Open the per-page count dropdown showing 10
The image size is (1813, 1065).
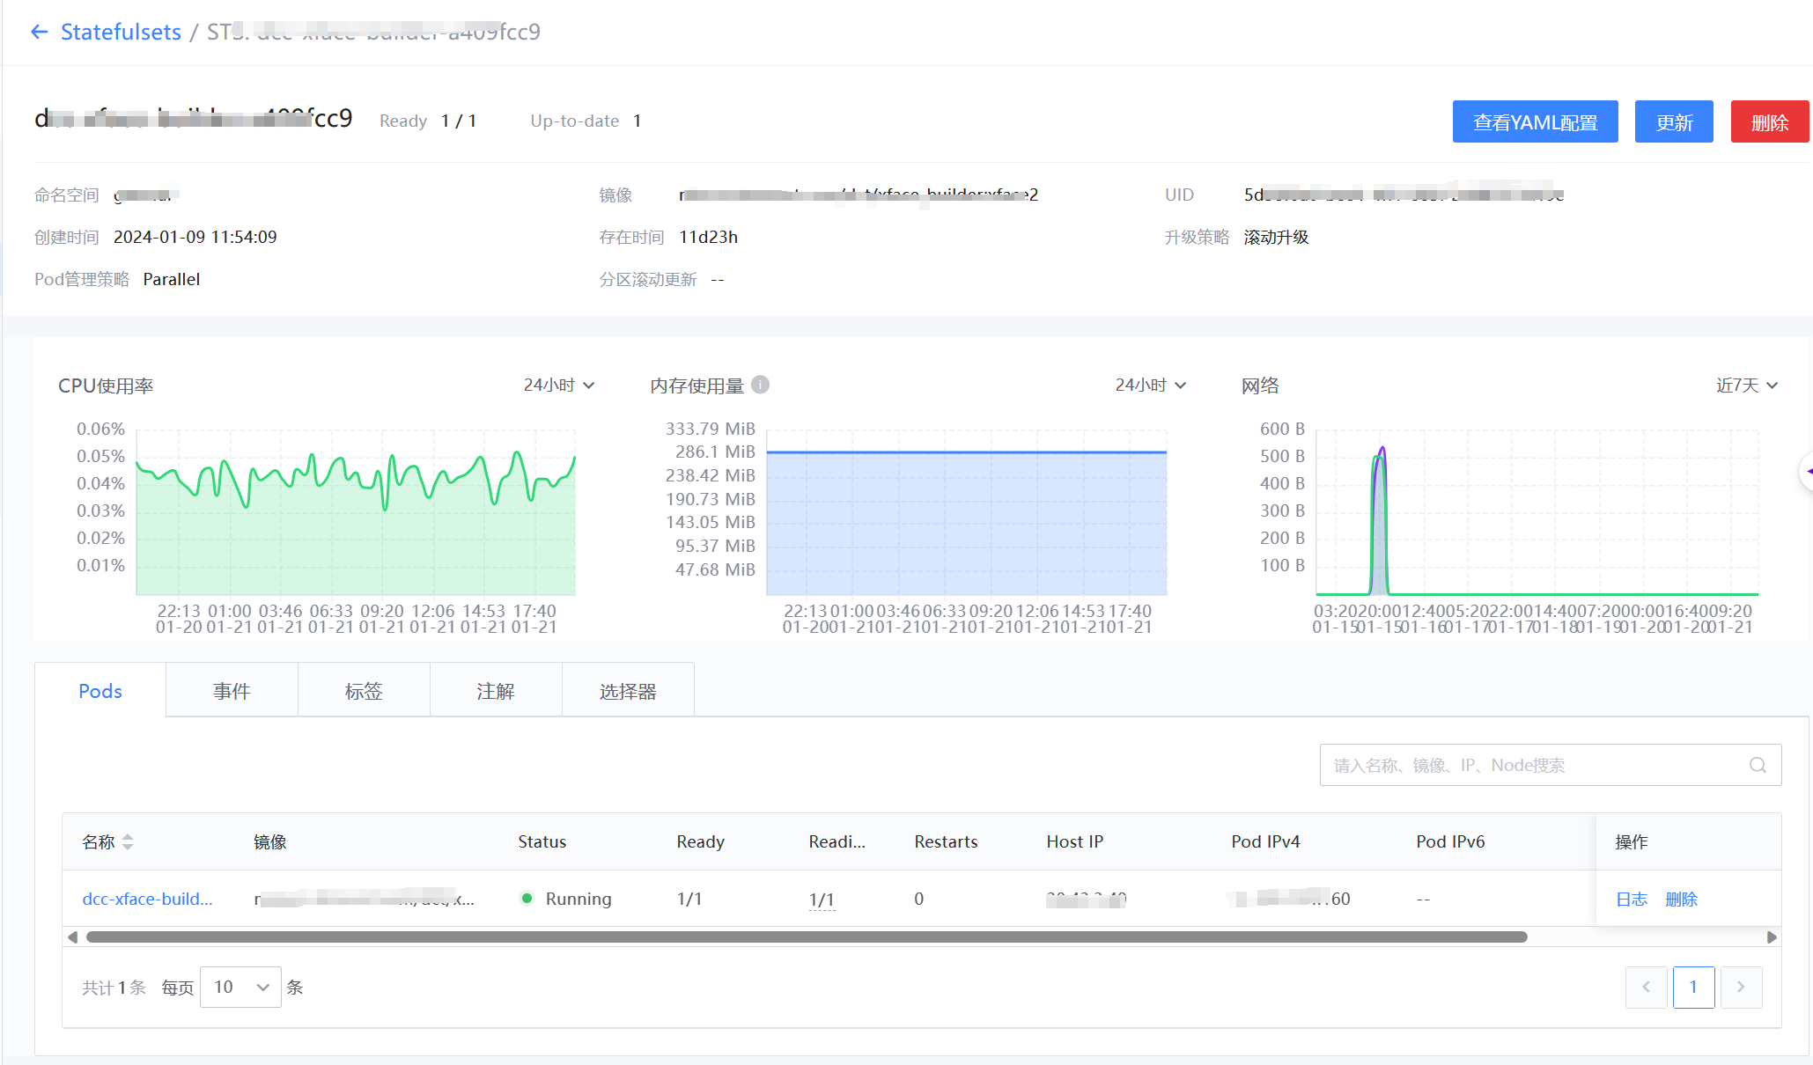pyautogui.click(x=240, y=987)
